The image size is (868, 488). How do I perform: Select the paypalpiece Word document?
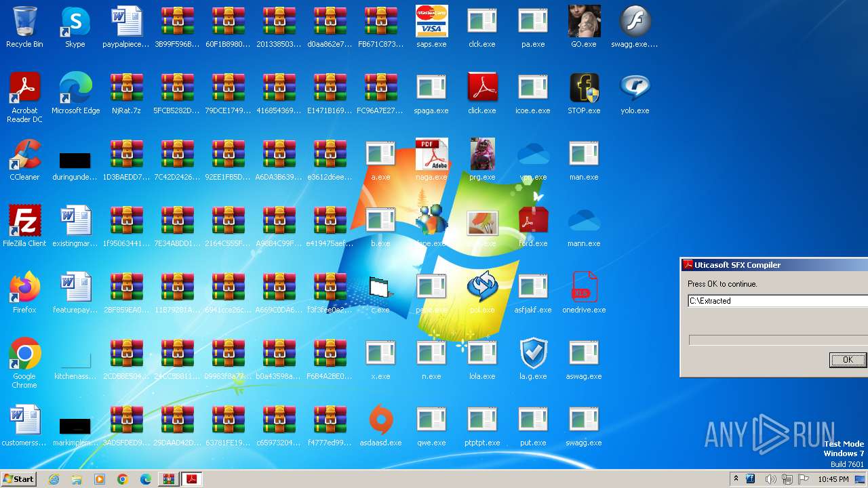tap(126, 21)
